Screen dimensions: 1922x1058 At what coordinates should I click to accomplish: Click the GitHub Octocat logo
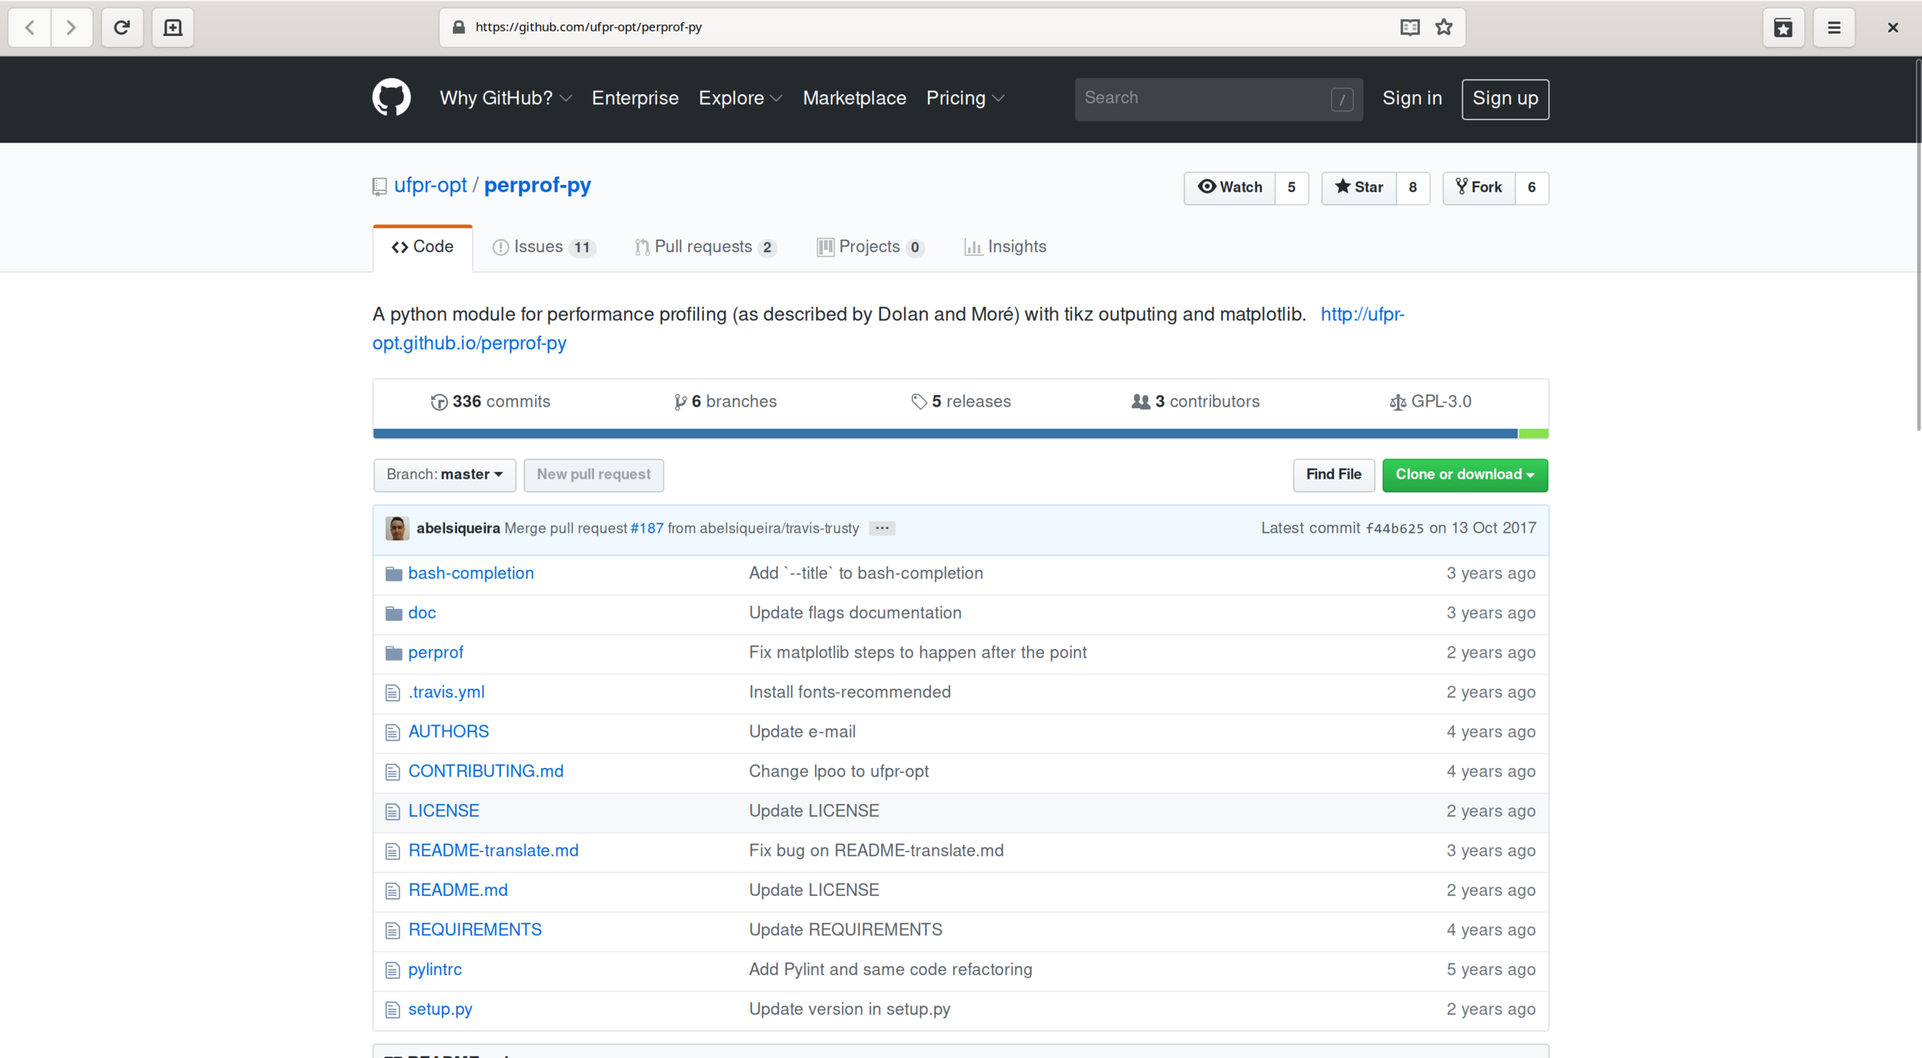(391, 98)
